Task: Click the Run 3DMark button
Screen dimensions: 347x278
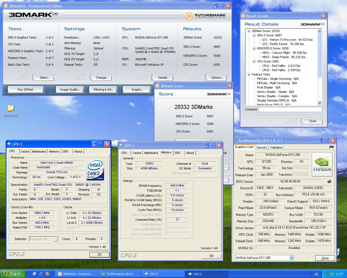Action: pos(26,90)
